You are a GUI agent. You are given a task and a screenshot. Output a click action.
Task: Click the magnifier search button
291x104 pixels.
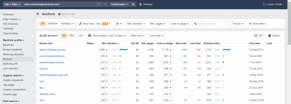tap(133, 4)
